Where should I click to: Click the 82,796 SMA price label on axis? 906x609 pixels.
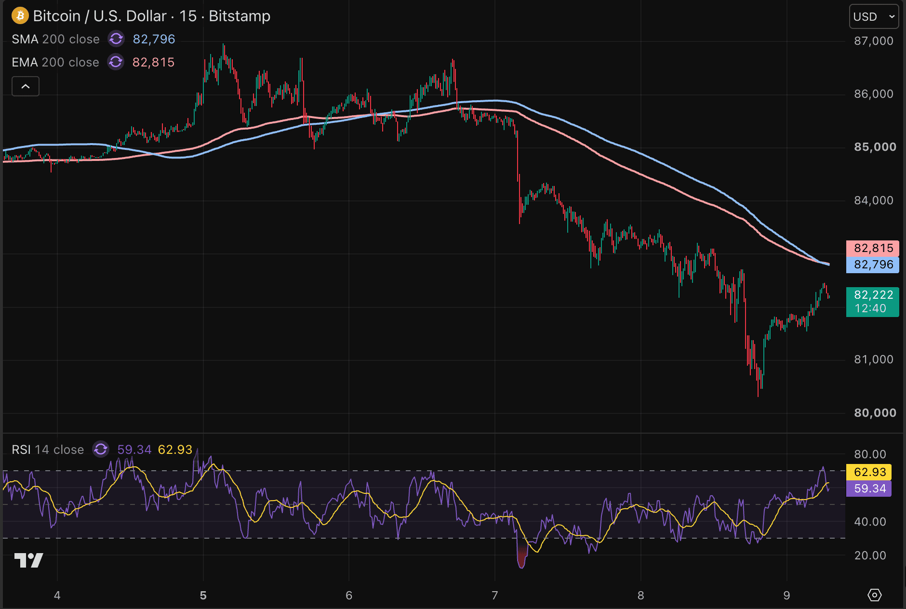coord(873,265)
